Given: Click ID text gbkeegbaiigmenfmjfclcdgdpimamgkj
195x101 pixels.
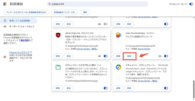Looking at the screenshot, I should pos(143,78).
